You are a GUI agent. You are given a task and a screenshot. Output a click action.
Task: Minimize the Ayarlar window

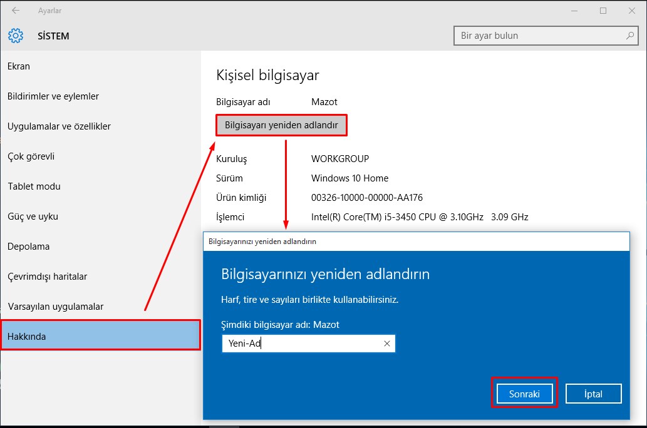coord(574,11)
